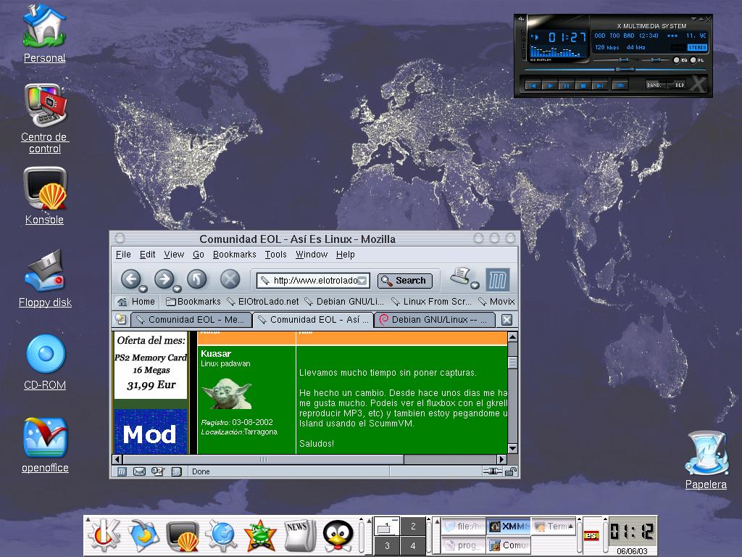Open the KDE K menu in panel
The image size is (742, 557).
click(104, 536)
